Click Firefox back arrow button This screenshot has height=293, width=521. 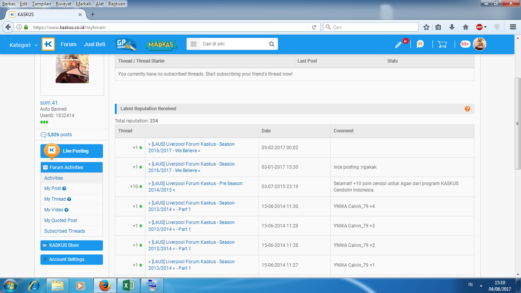8,27
